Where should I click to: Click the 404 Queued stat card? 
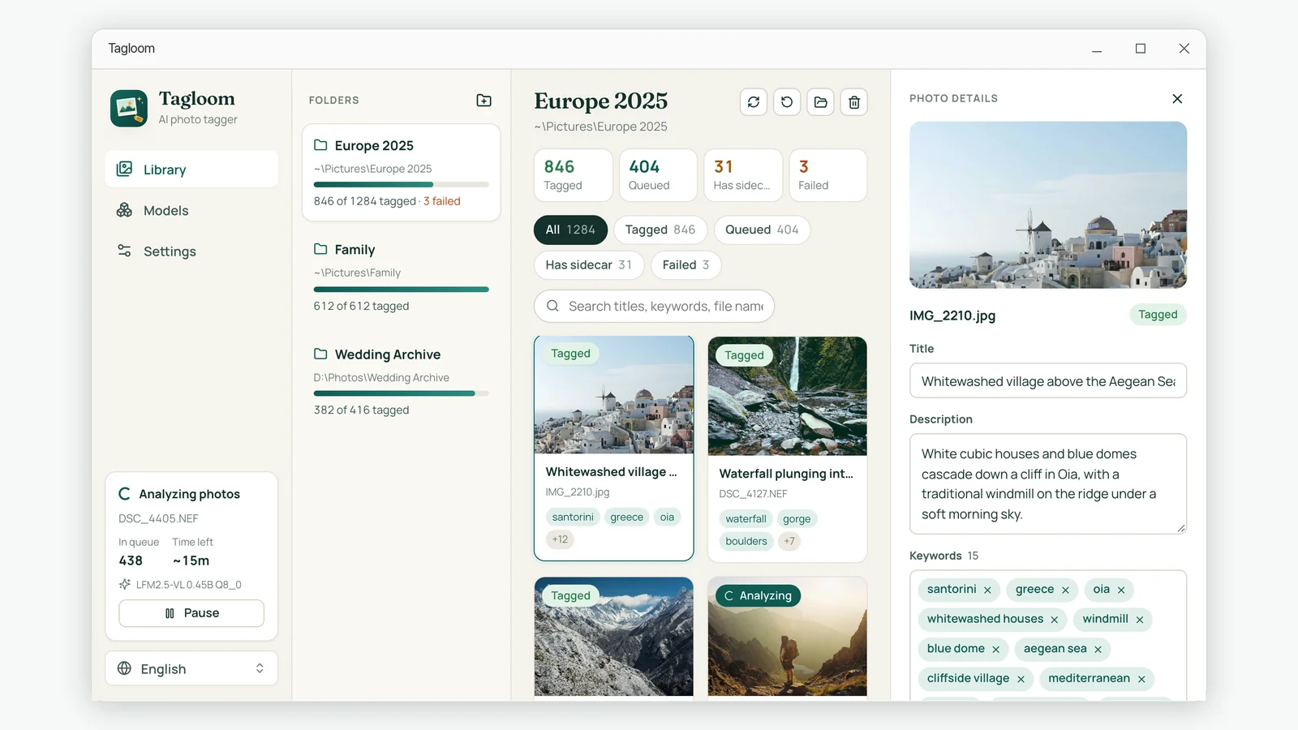point(658,175)
